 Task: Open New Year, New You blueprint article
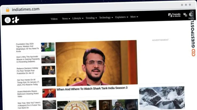click(29, 105)
